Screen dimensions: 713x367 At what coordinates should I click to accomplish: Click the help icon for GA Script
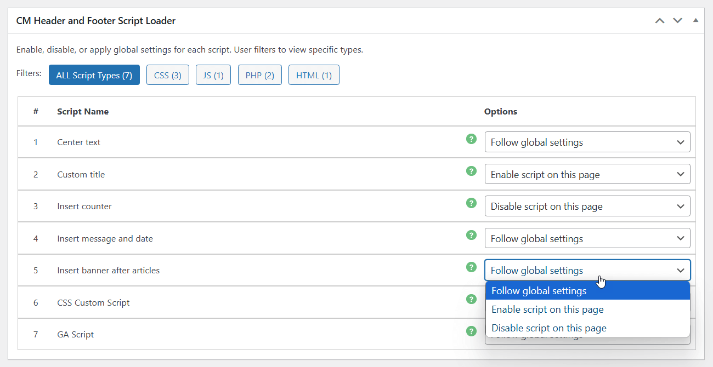click(x=471, y=331)
